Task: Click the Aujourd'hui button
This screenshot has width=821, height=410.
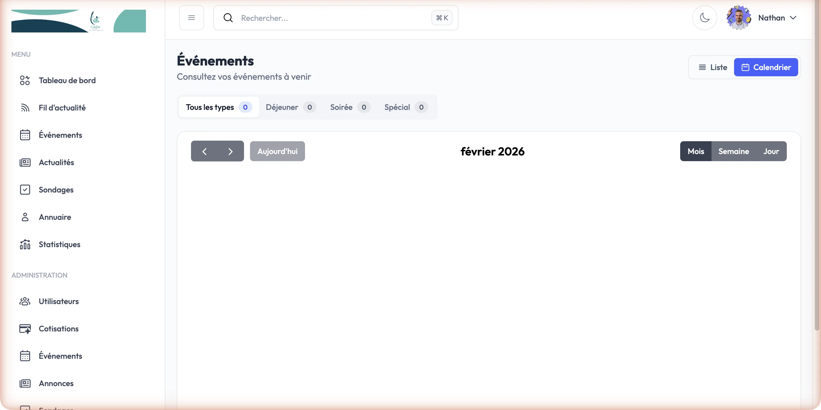Action: coord(277,151)
